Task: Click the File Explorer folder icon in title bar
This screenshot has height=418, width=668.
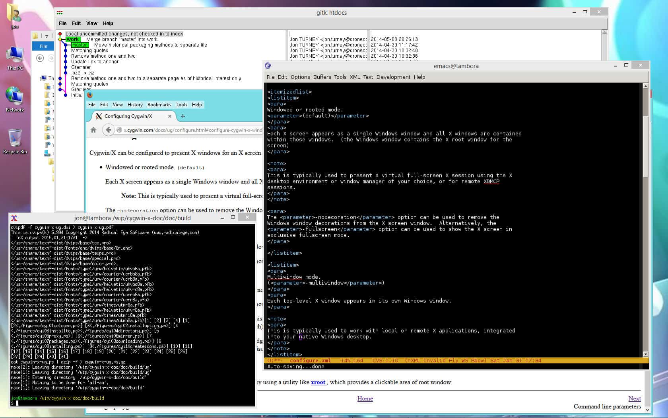Action: pyautogui.click(x=35, y=36)
